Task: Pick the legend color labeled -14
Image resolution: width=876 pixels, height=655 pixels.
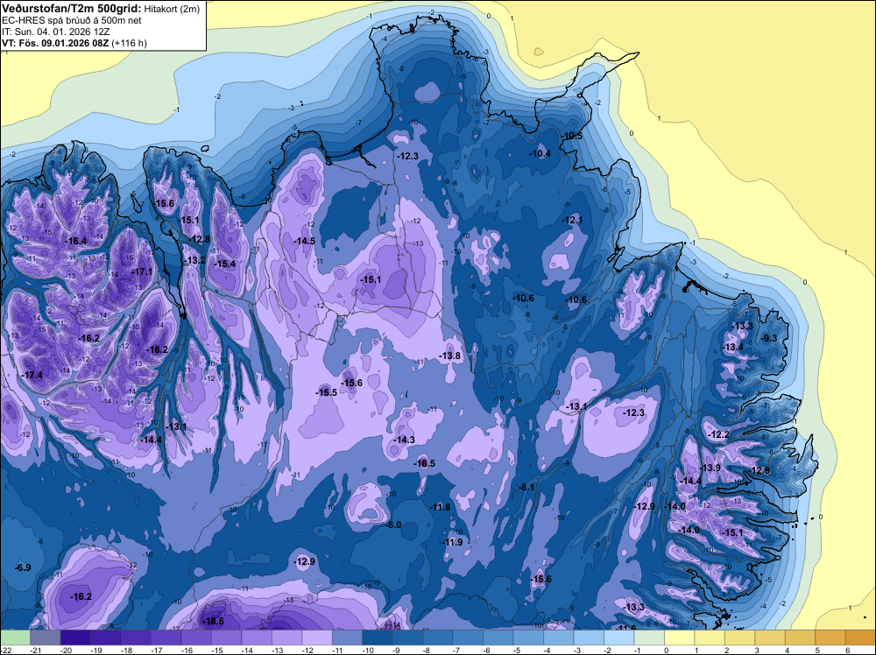Action: (x=257, y=637)
